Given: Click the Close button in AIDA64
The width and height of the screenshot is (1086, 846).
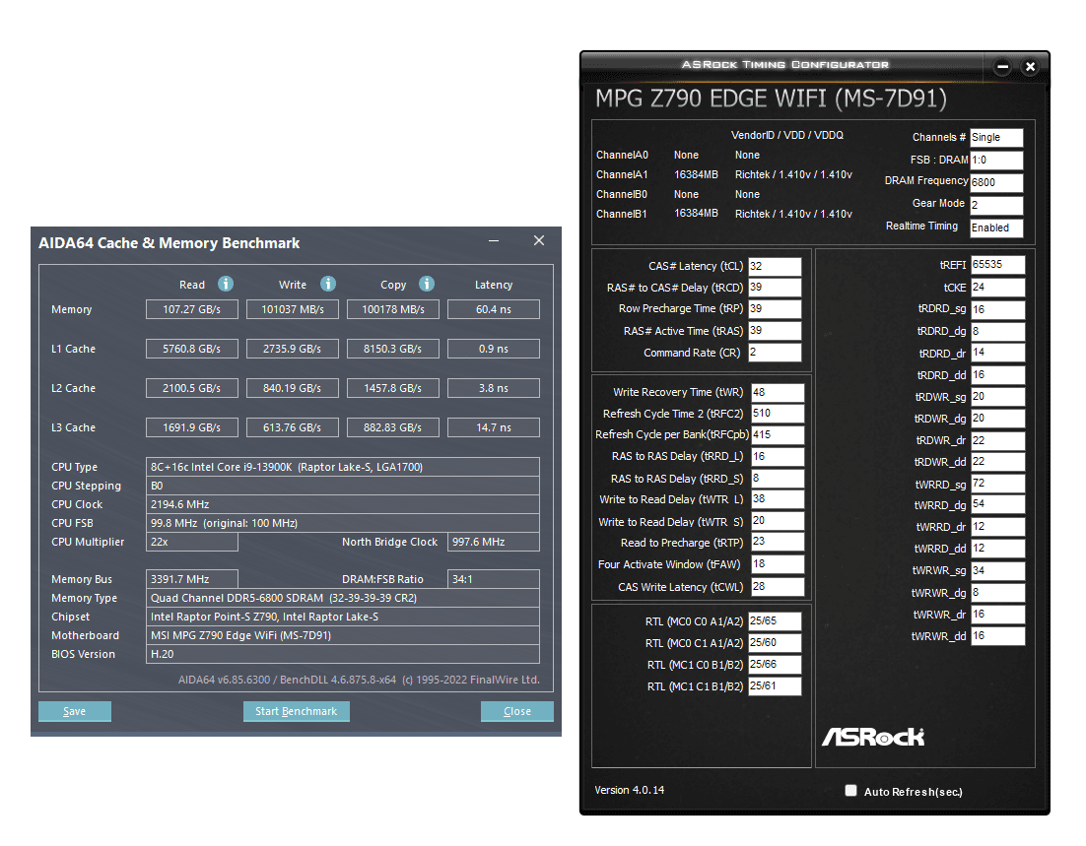Looking at the screenshot, I should point(517,711).
